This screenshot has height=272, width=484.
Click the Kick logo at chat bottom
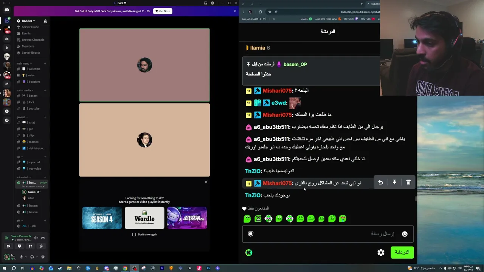coord(249,253)
